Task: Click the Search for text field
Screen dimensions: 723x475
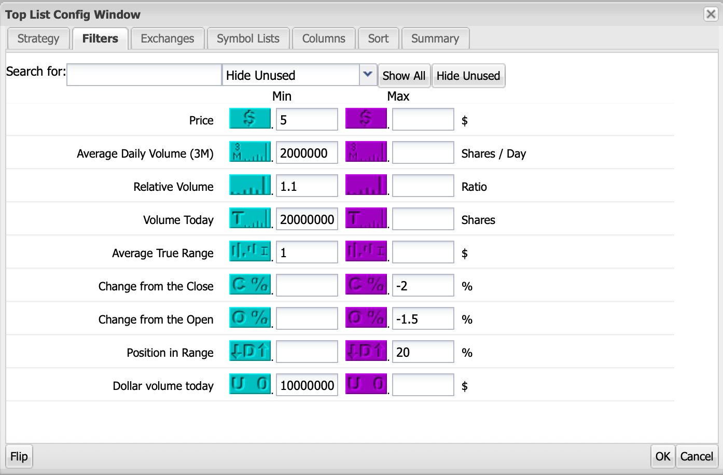Action: 144,75
